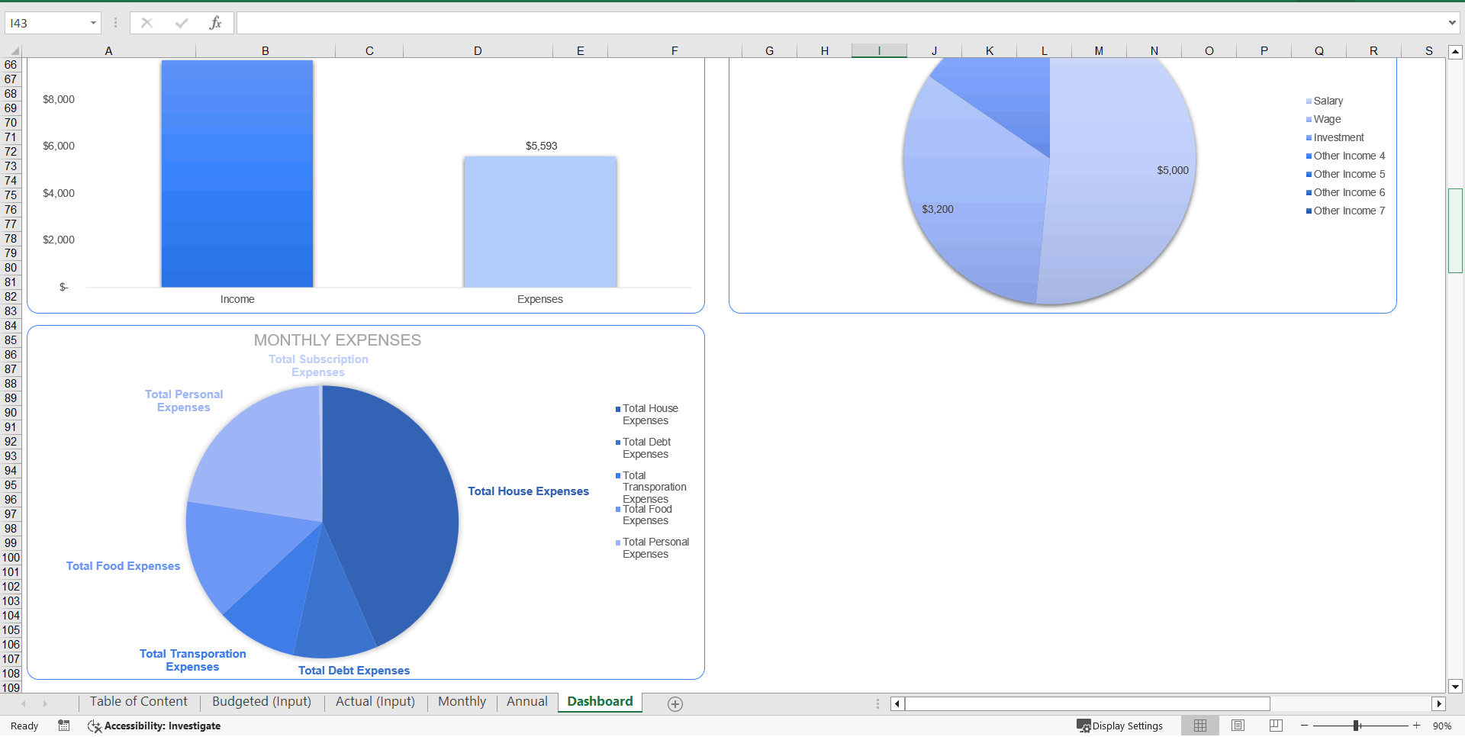The width and height of the screenshot is (1465, 737).
Task: Select column M header
Action: coord(1099,51)
